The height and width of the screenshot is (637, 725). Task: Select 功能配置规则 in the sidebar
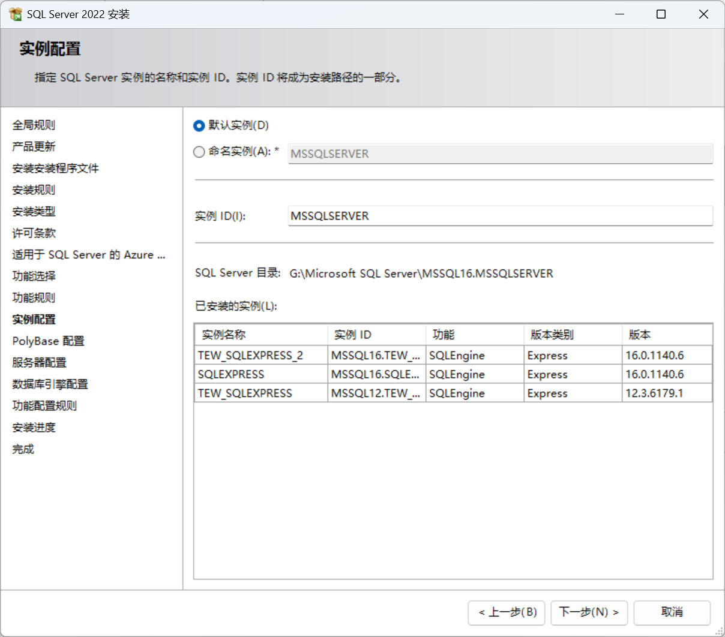point(44,405)
